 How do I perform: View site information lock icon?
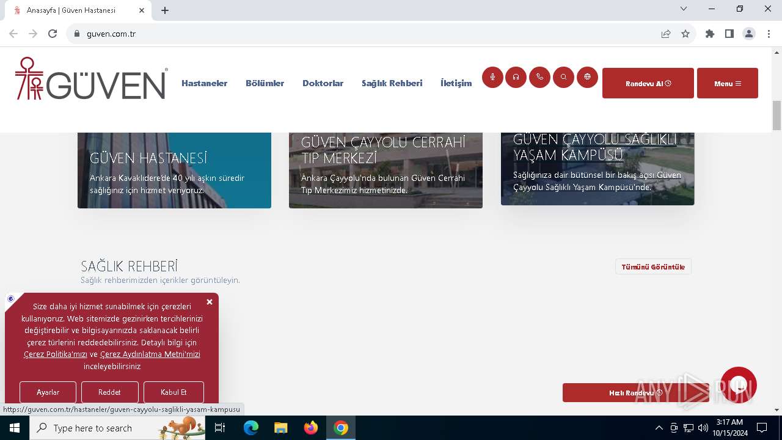[x=77, y=34]
